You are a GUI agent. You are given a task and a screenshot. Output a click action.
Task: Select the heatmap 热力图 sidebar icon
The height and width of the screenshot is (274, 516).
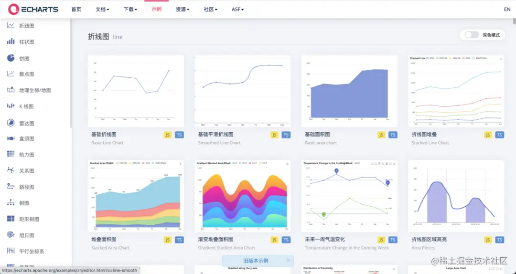tap(11, 154)
